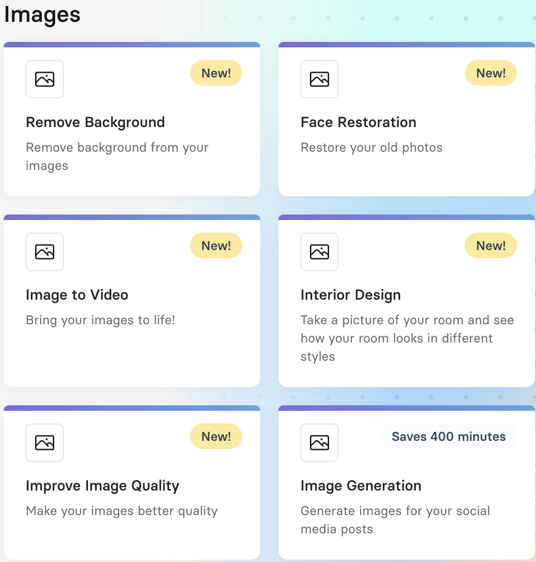
Task: Click the Image Generation card image icon
Action: [x=320, y=443]
